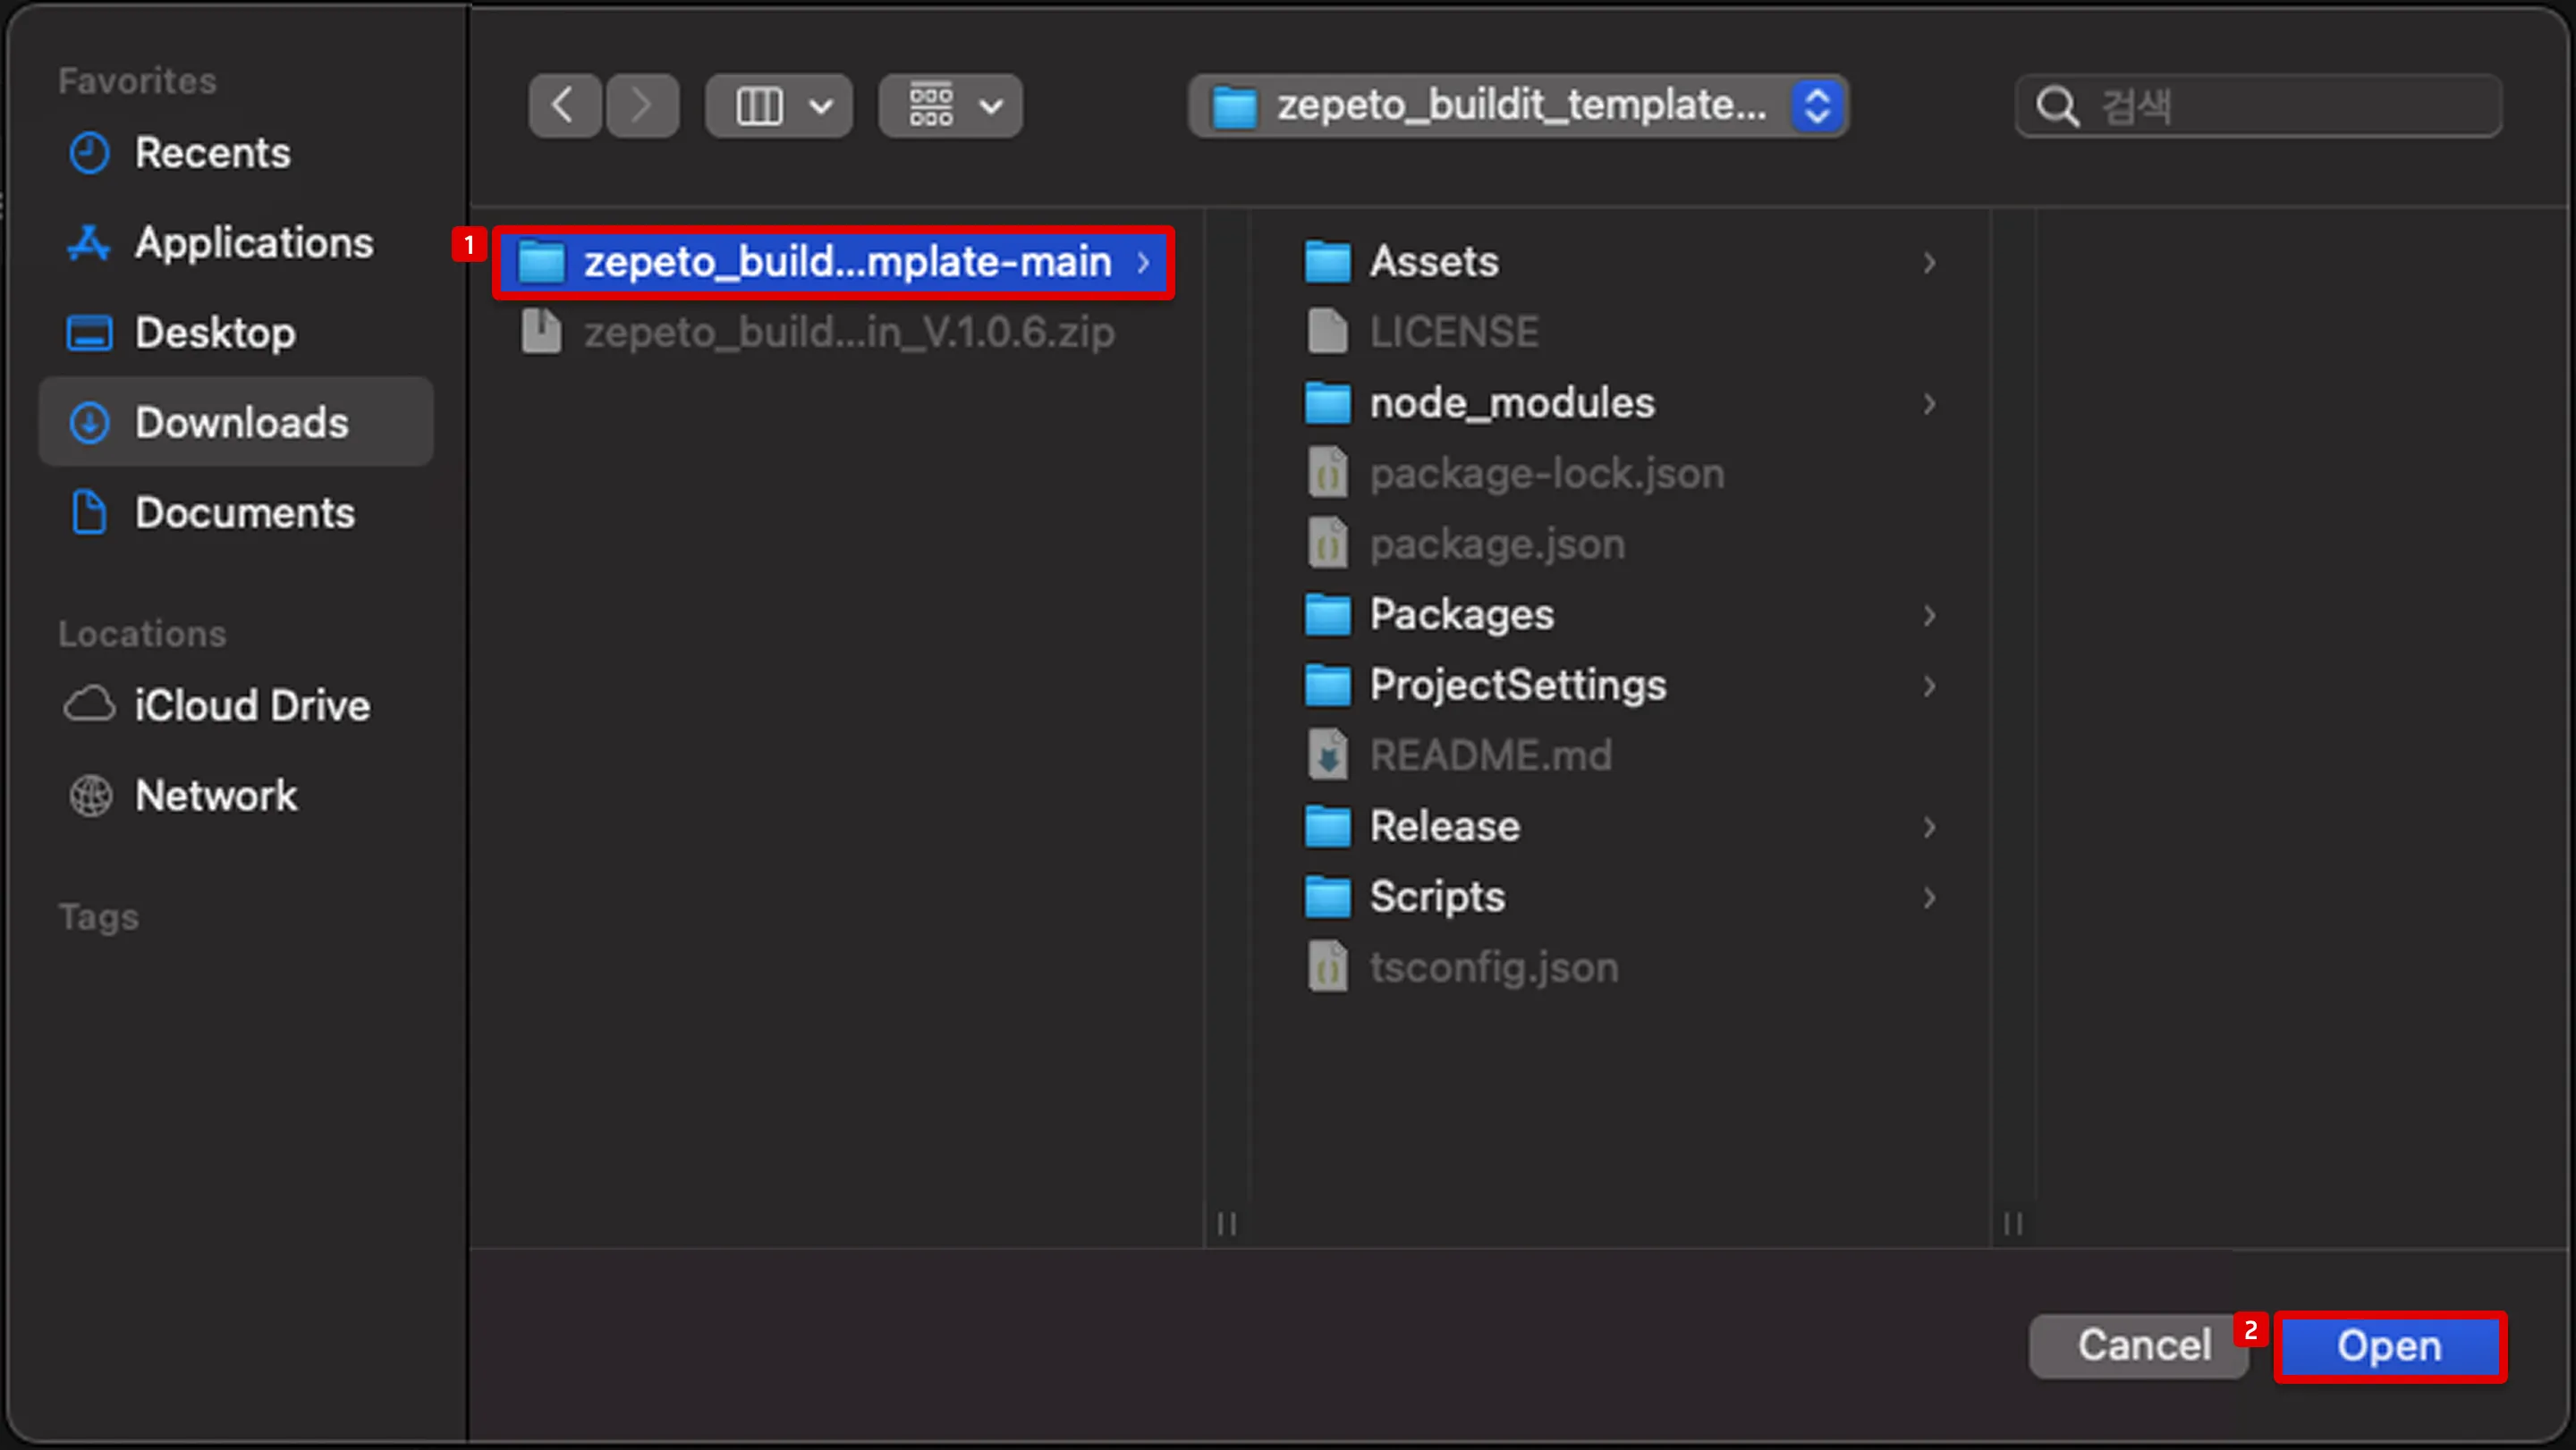Open Desktop in the sidebar
Image resolution: width=2576 pixels, height=1450 pixels.
tap(236, 333)
